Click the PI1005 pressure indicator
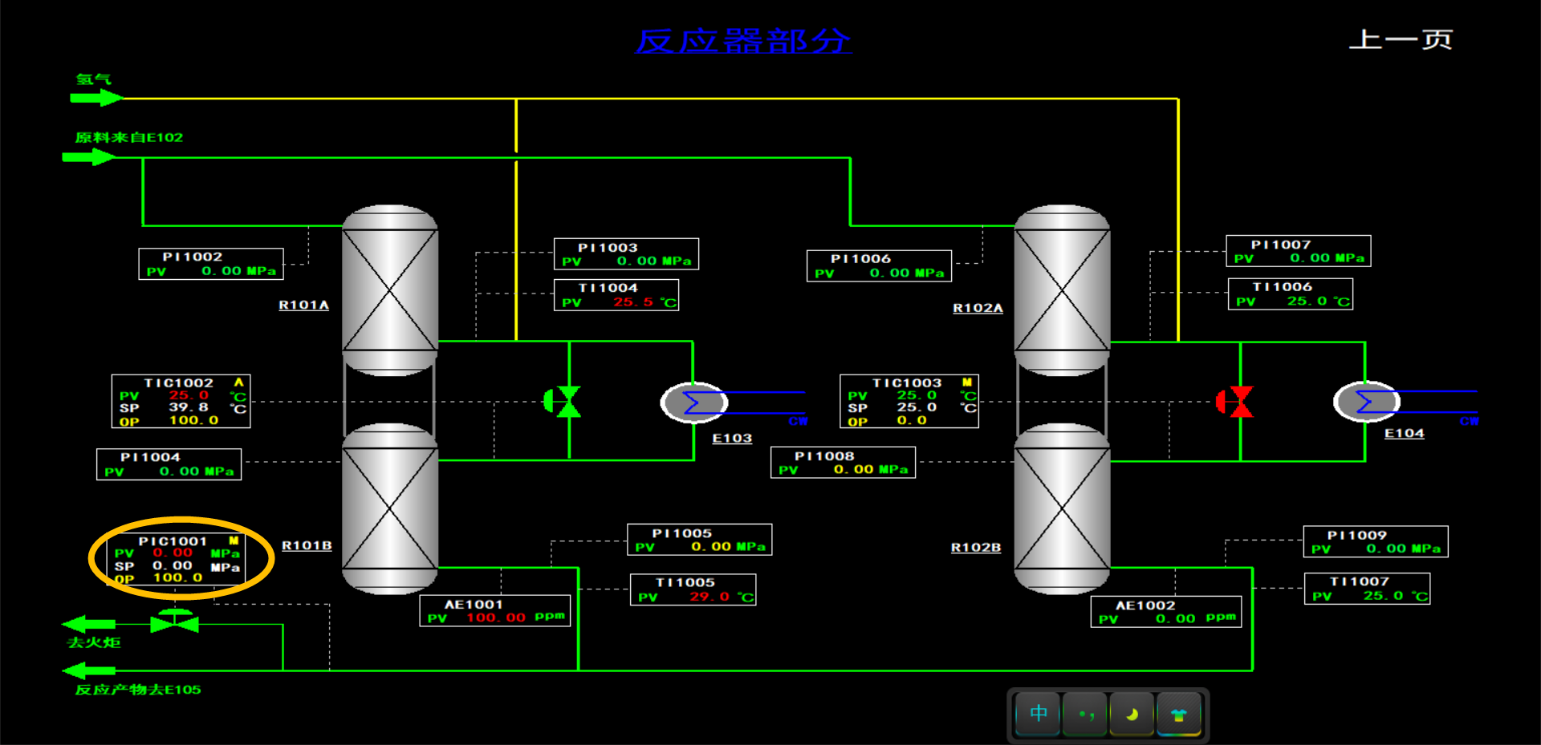This screenshot has width=1541, height=745. click(x=700, y=540)
